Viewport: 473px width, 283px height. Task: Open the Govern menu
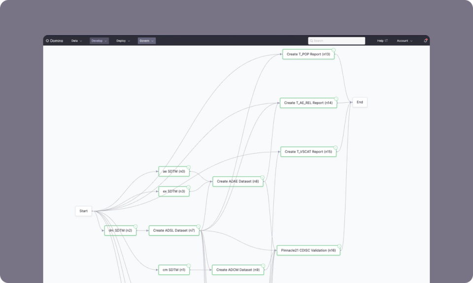tap(146, 41)
